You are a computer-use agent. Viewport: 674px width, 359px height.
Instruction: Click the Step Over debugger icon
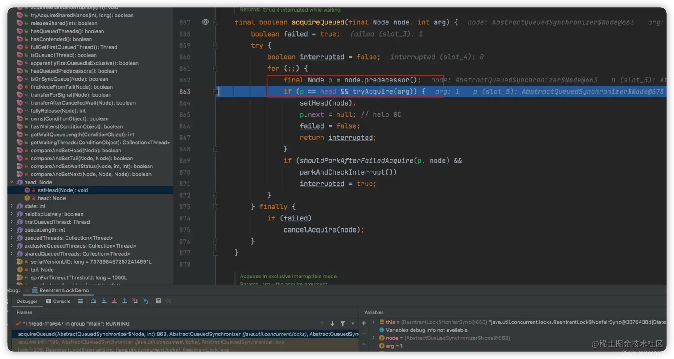coord(94,301)
